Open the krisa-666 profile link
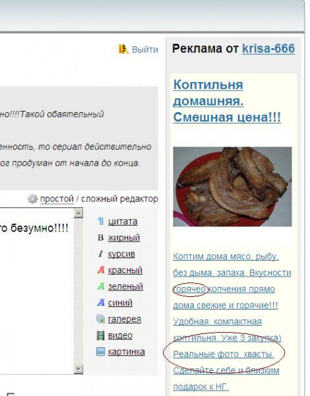Viewport: 310px width, 396px height. 268,48
